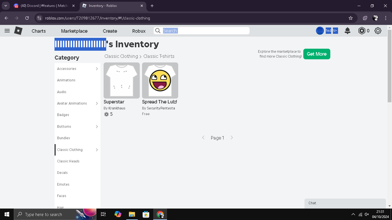Viewport: 392px width, 220px height.
Task: Expand the Avatar Animations category
Action: click(97, 103)
